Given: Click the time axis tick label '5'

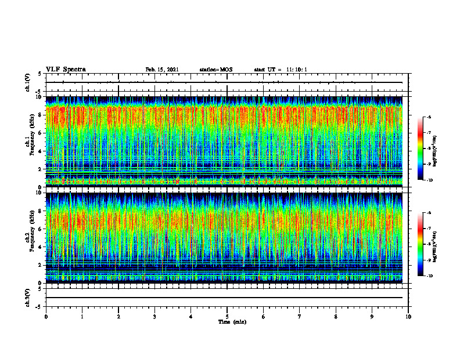Looking at the screenshot, I should (x=227, y=317).
